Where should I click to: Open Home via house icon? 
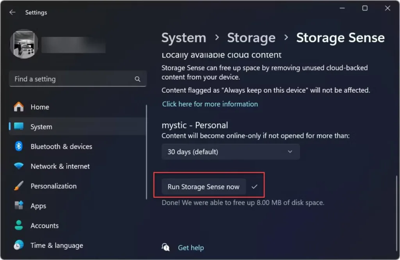pos(19,107)
